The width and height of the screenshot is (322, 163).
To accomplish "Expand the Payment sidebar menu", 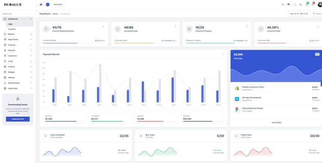I will pyautogui.click(x=18, y=50).
